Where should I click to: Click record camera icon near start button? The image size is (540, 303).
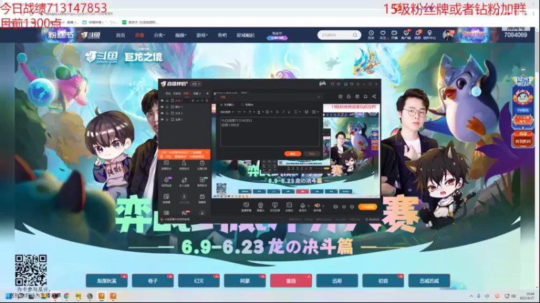coord(335,207)
